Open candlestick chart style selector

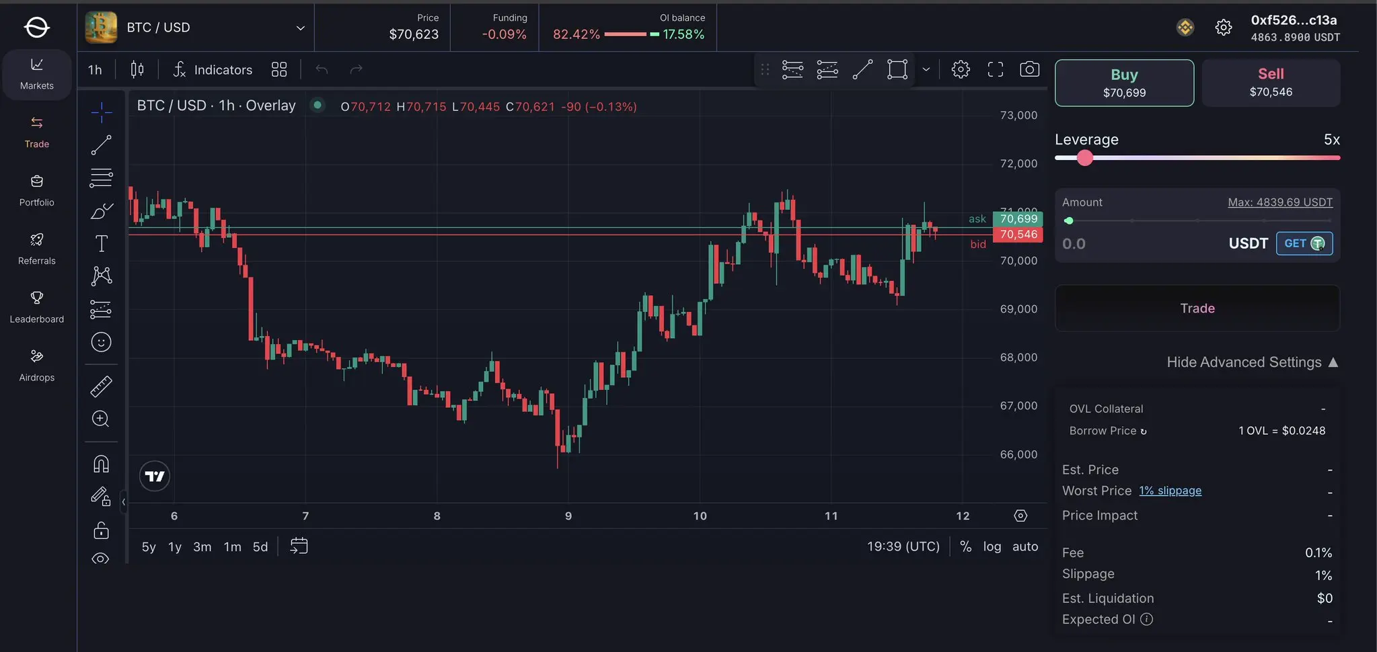(x=137, y=69)
